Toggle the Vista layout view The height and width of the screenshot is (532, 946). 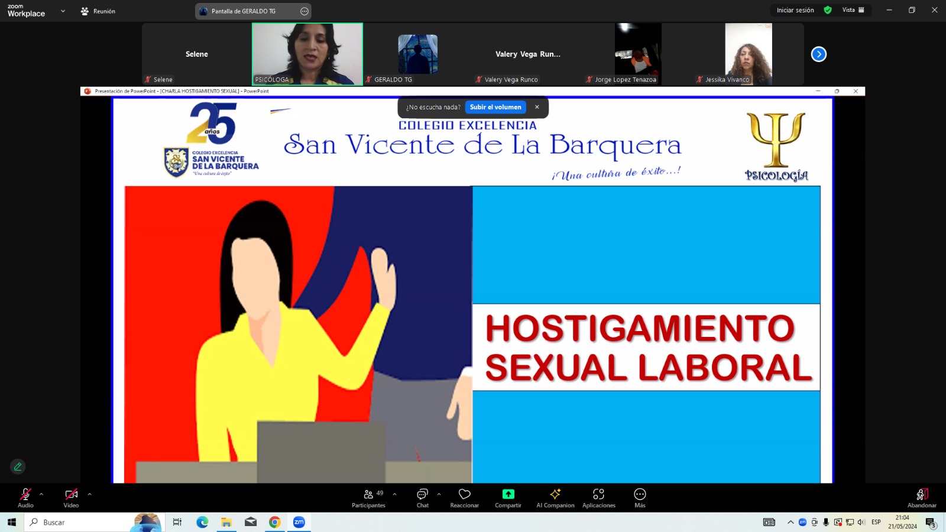click(853, 10)
